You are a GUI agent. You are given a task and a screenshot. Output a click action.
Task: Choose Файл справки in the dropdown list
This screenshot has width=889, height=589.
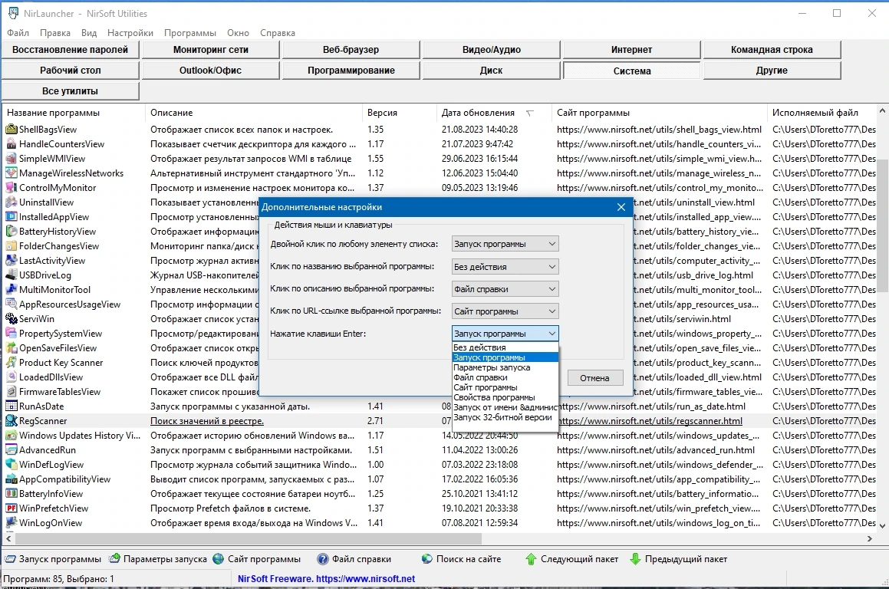pos(505,377)
